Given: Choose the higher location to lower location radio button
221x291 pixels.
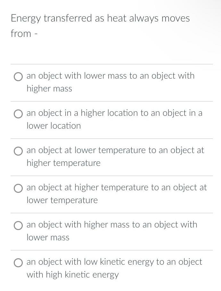Looking at the screenshot, I should [18, 114].
